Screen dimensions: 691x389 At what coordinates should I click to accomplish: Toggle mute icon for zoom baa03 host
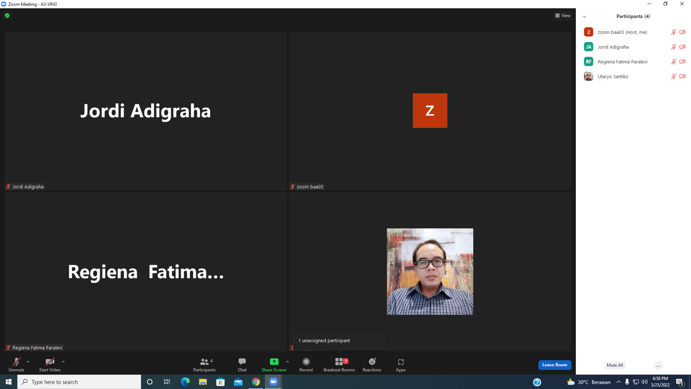(x=673, y=32)
